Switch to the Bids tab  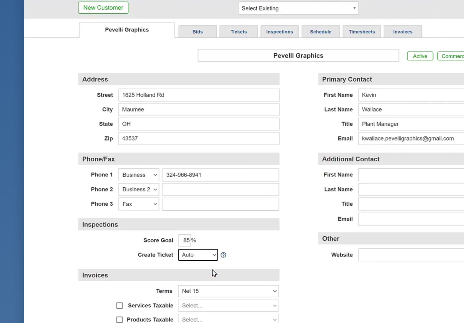pos(197,32)
